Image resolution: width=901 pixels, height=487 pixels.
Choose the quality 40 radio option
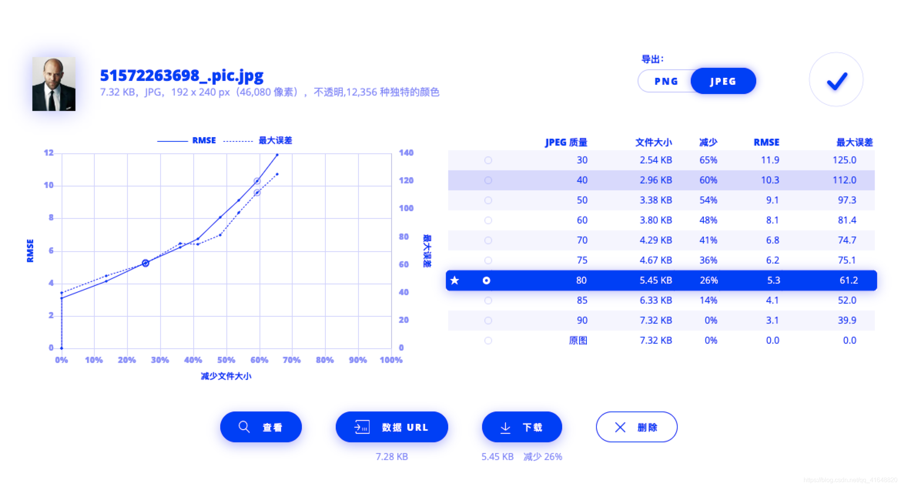(x=488, y=180)
